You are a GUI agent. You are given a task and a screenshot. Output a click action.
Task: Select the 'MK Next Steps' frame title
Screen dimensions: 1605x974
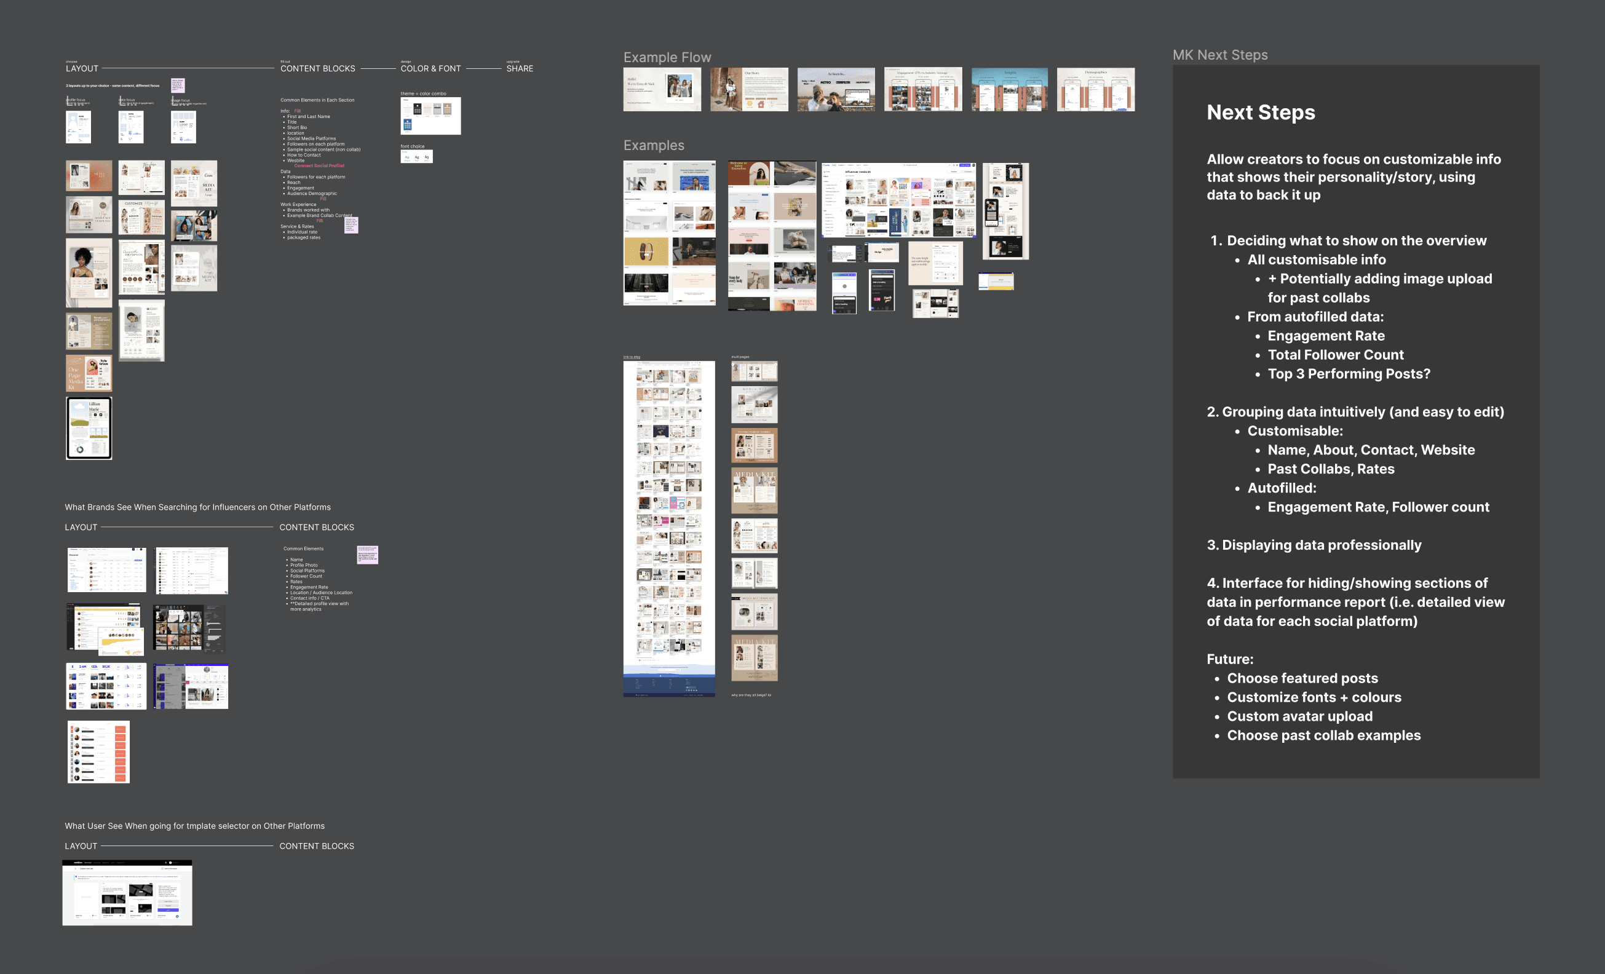(x=1219, y=55)
